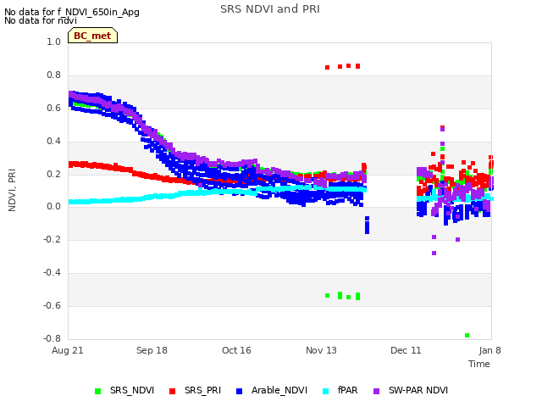Screen dimensions: 542x407
Task: Click the lone green point near -0.8
Action: (467, 336)
